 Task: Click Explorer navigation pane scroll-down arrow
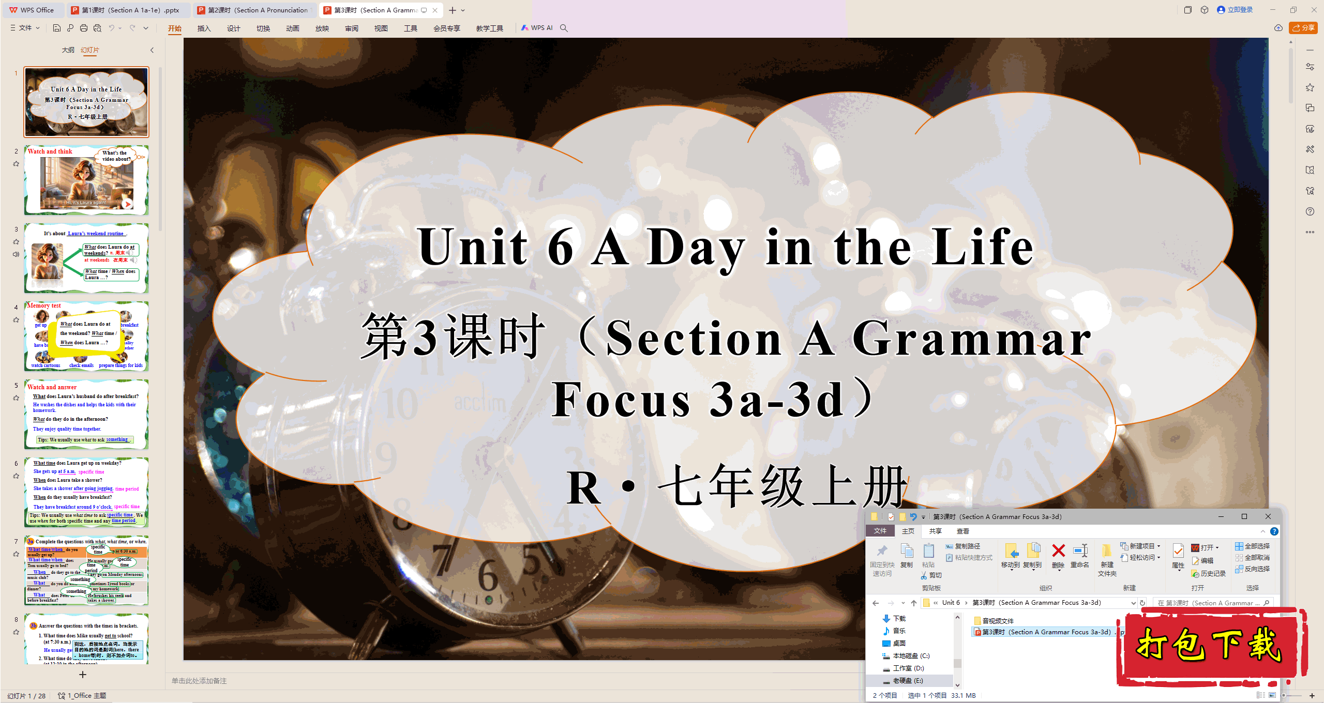pyautogui.click(x=957, y=684)
